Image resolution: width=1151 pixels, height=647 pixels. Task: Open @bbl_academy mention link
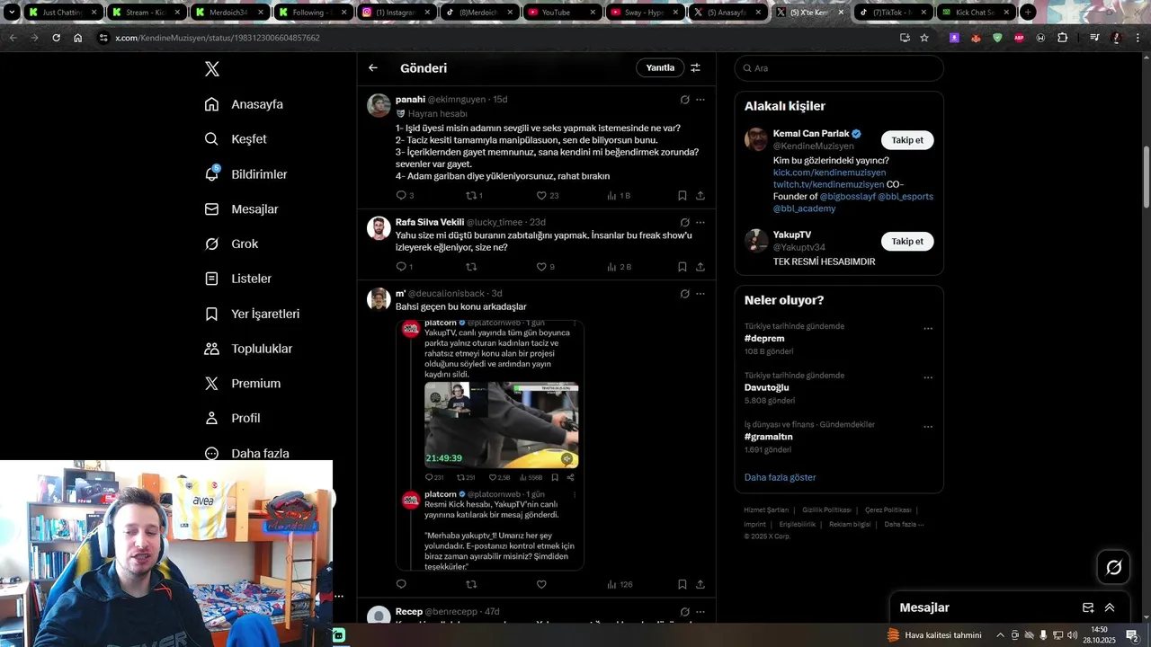[x=804, y=208]
